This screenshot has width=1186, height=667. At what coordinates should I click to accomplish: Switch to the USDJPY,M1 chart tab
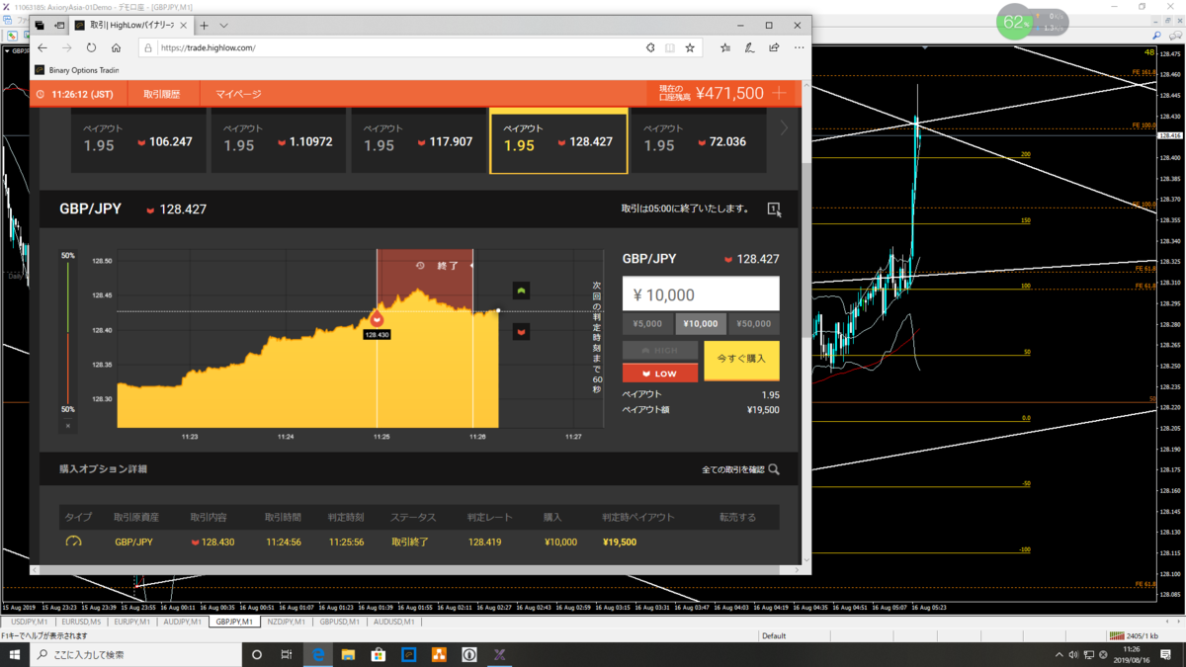pyautogui.click(x=29, y=623)
